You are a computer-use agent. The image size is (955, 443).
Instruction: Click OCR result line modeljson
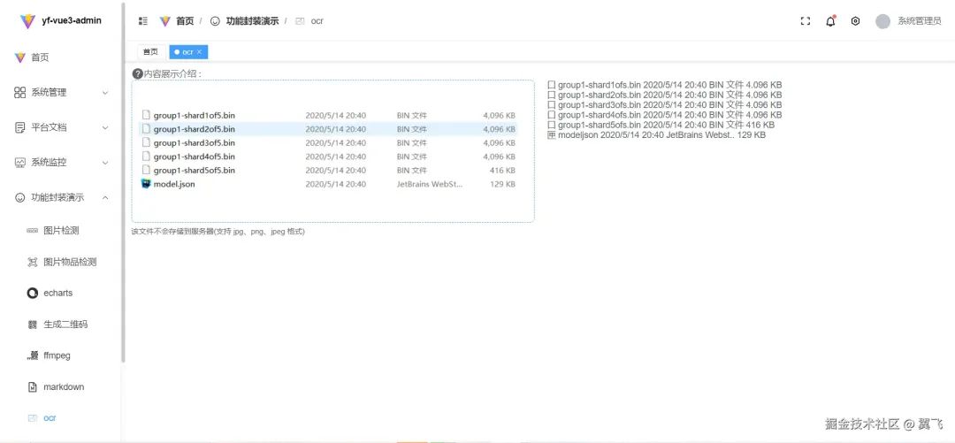point(656,134)
